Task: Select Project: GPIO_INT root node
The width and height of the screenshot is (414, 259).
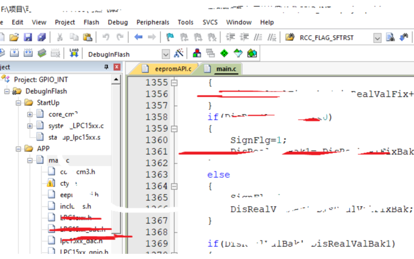Action: [x=41, y=79]
